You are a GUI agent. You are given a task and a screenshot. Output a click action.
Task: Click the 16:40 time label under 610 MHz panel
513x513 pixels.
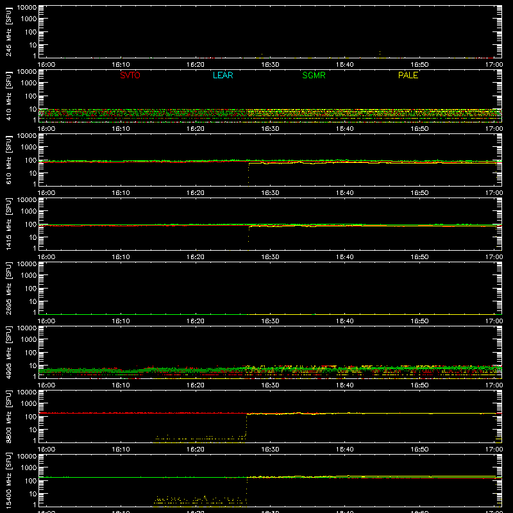pyautogui.click(x=345, y=193)
